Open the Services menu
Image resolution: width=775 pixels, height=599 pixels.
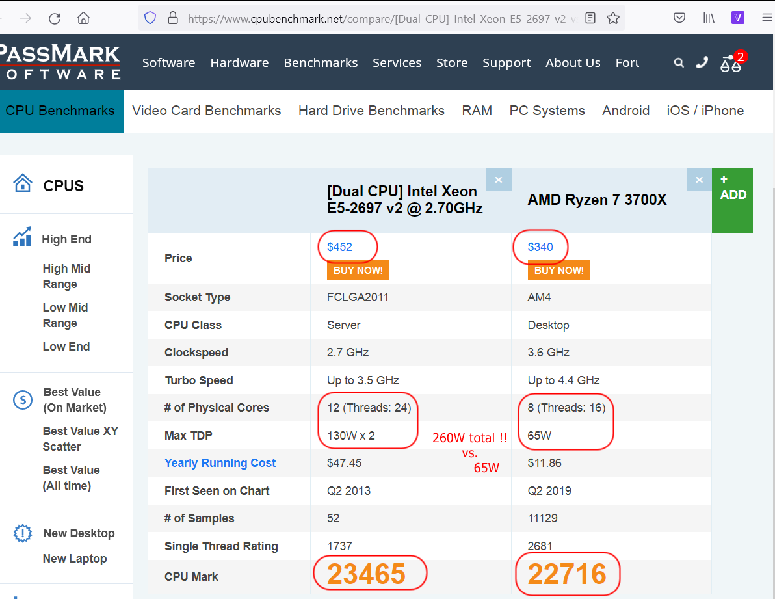(397, 63)
